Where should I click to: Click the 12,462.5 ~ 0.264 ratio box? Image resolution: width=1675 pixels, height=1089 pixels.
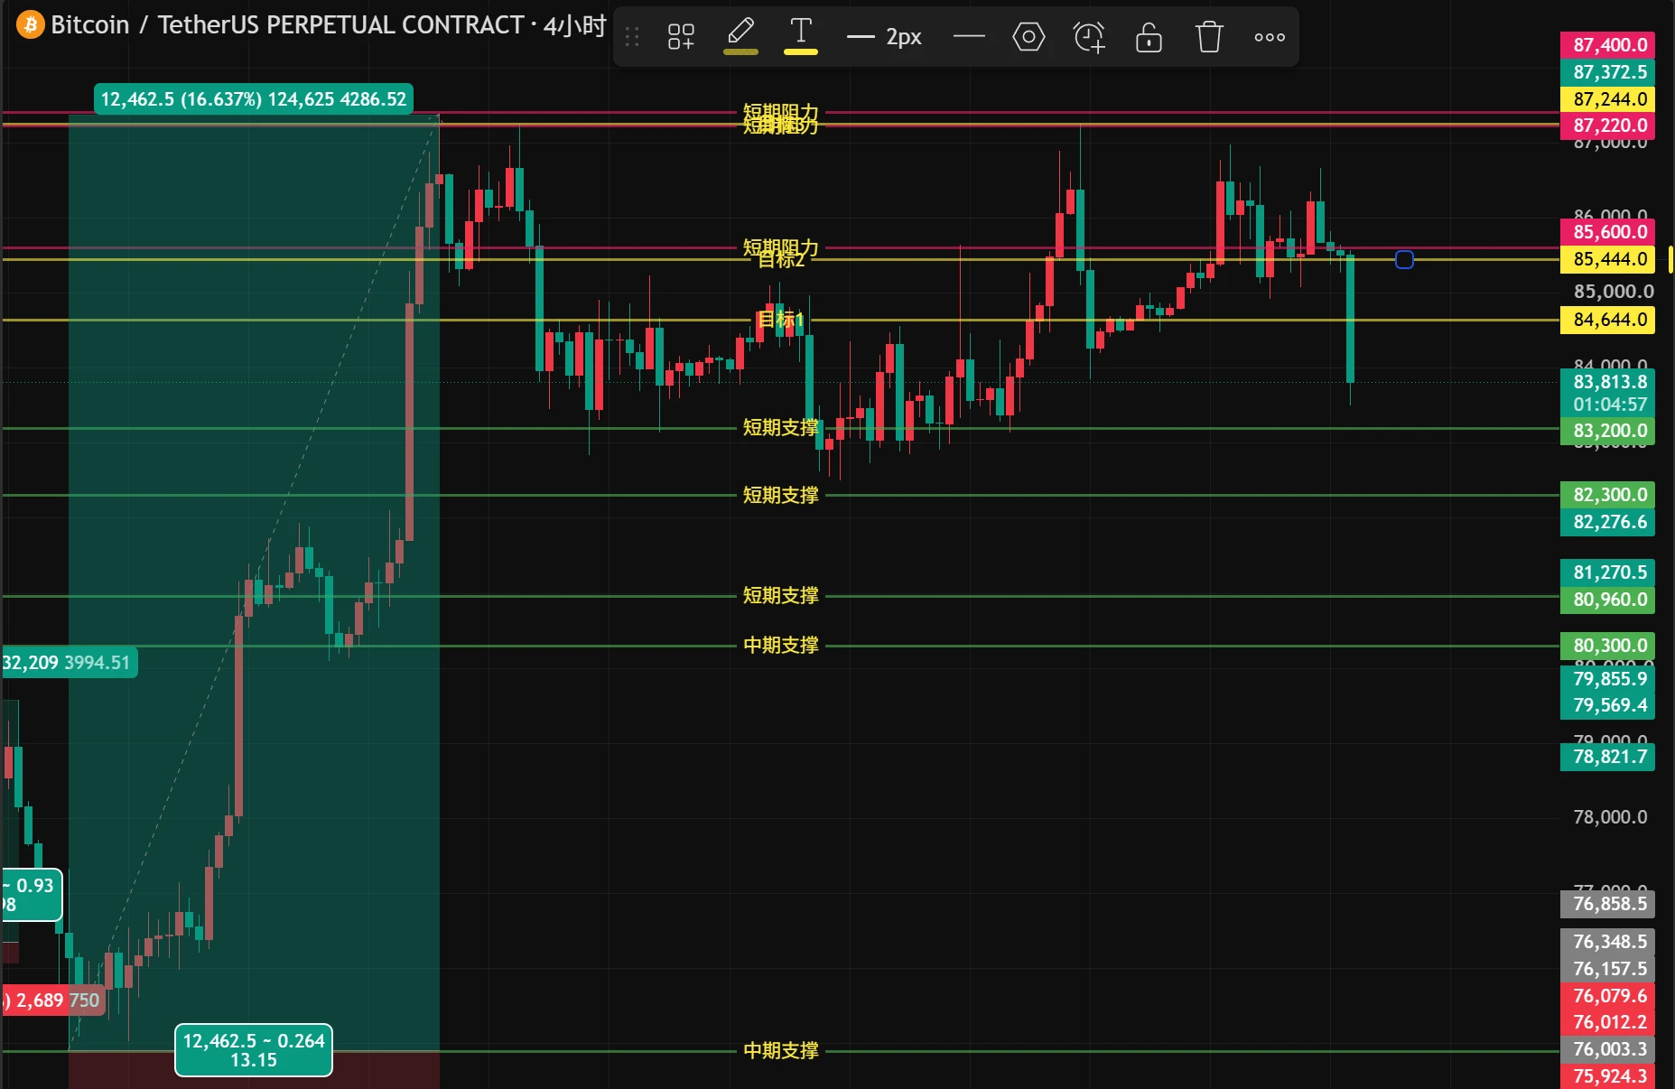254,1050
